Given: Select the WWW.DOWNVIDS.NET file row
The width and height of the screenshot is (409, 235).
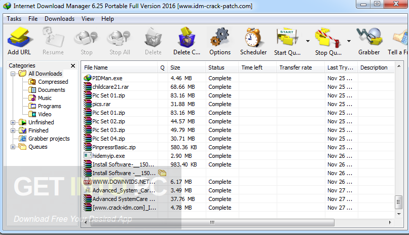Looking at the screenshot, I should 238,182.
